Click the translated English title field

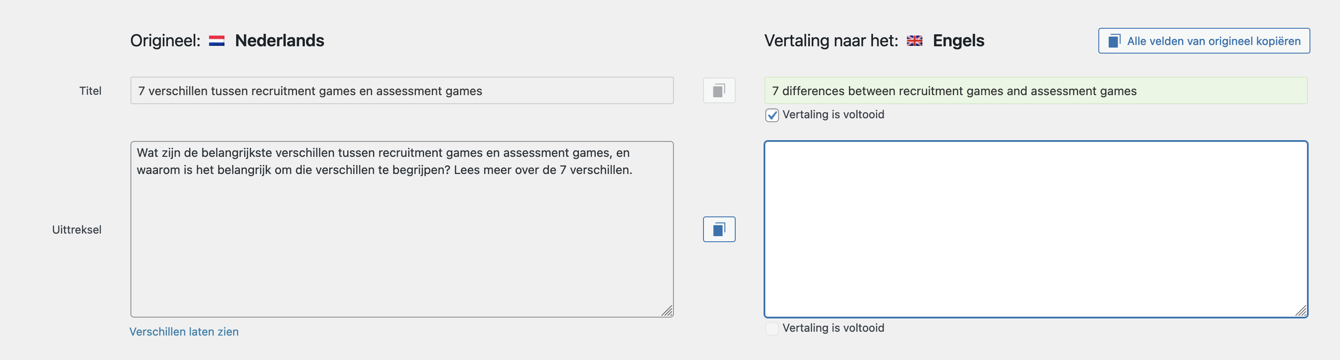point(1036,90)
